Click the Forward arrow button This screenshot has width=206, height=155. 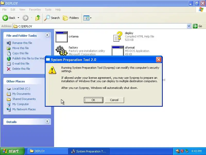[x=25, y=18]
